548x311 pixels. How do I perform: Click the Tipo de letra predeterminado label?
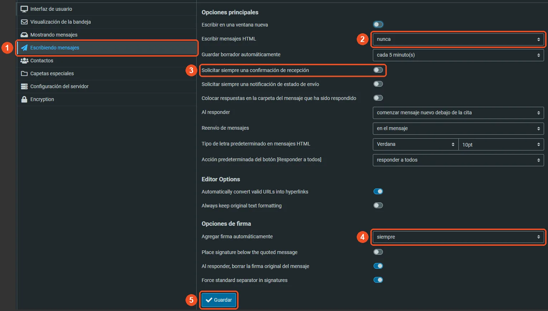tap(256, 144)
